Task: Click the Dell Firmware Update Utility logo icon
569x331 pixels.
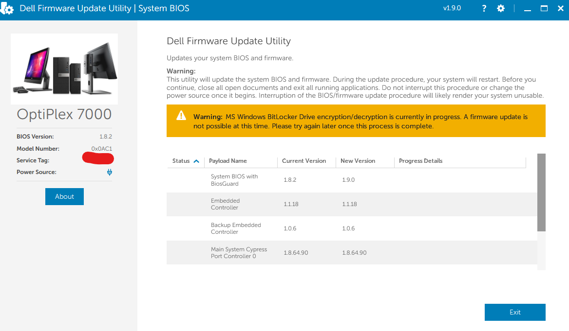Action: 7,8
